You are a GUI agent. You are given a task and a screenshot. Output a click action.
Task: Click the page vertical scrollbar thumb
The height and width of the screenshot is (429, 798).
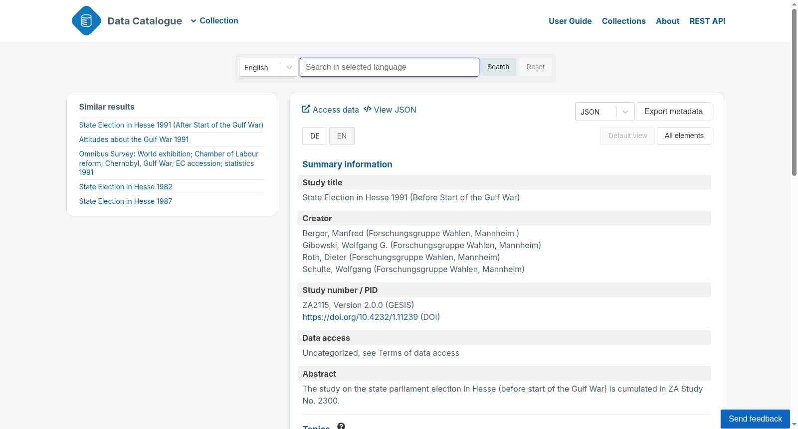point(794,92)
